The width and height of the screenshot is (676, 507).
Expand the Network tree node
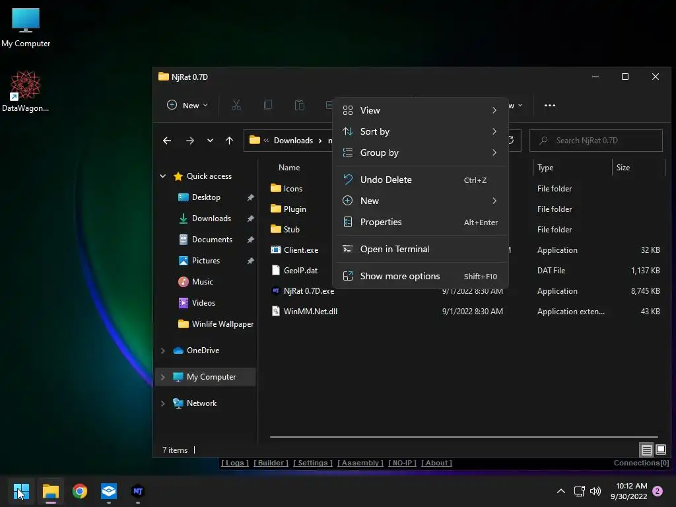coord(163,403)
